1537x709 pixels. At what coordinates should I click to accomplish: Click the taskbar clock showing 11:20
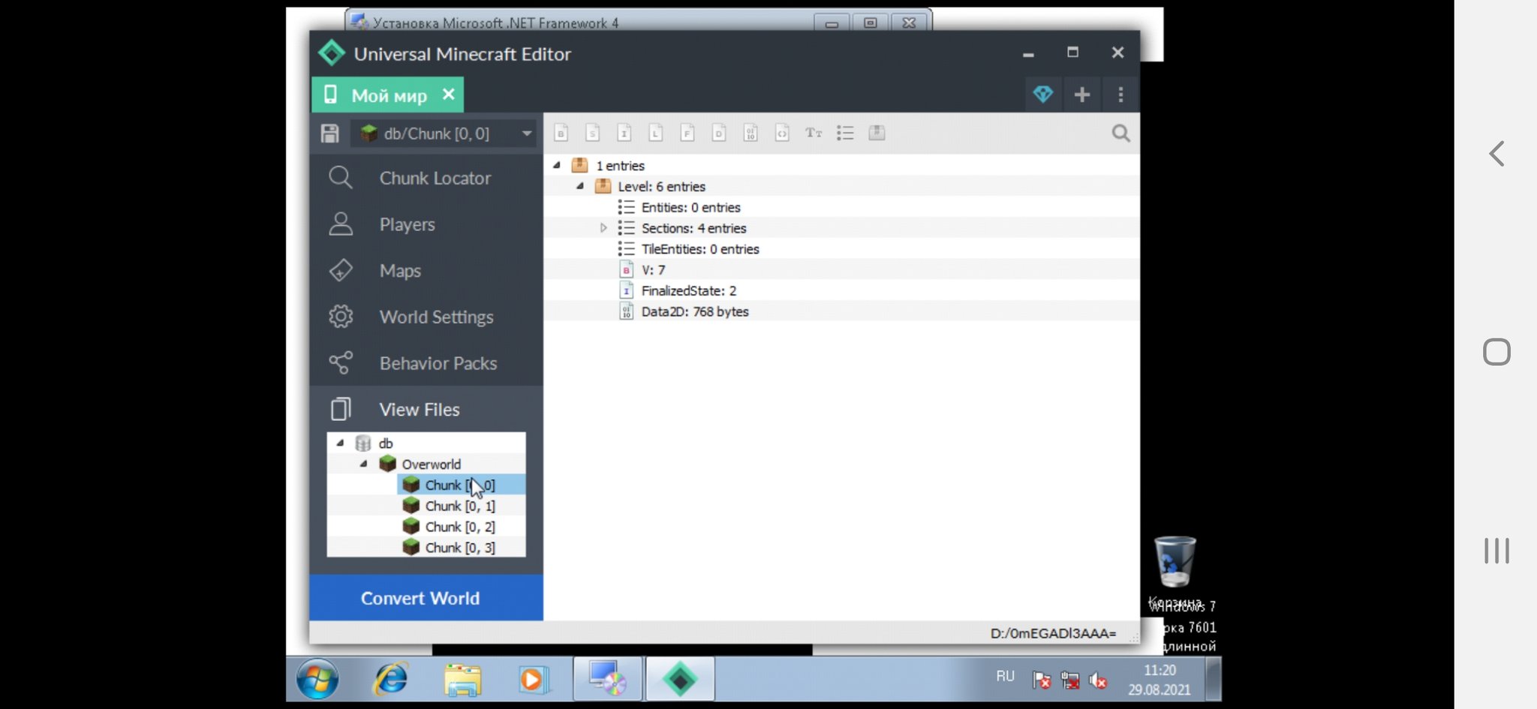click(x=1160, y=680)
